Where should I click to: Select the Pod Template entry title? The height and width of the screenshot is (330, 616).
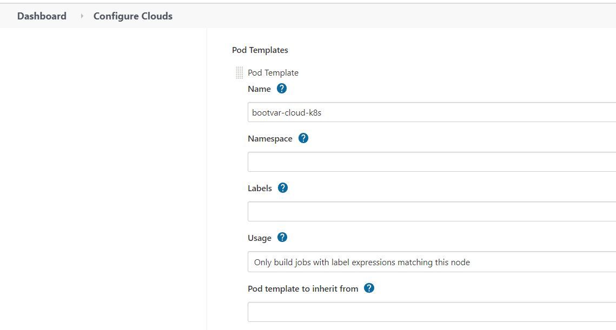[273, 72]
